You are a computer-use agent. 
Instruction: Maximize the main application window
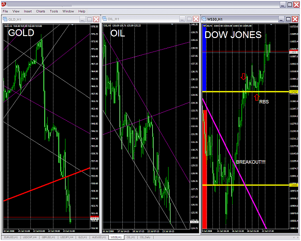coord(289,5)
